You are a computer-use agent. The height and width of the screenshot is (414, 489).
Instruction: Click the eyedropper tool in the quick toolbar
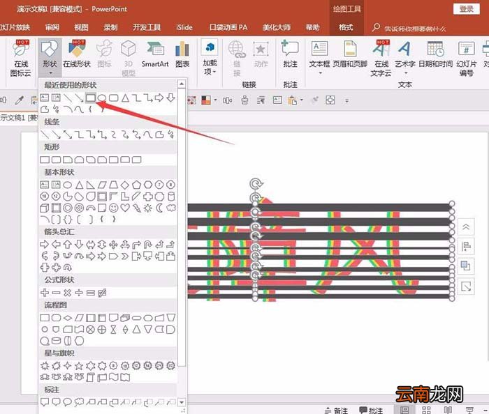(19, 100)
